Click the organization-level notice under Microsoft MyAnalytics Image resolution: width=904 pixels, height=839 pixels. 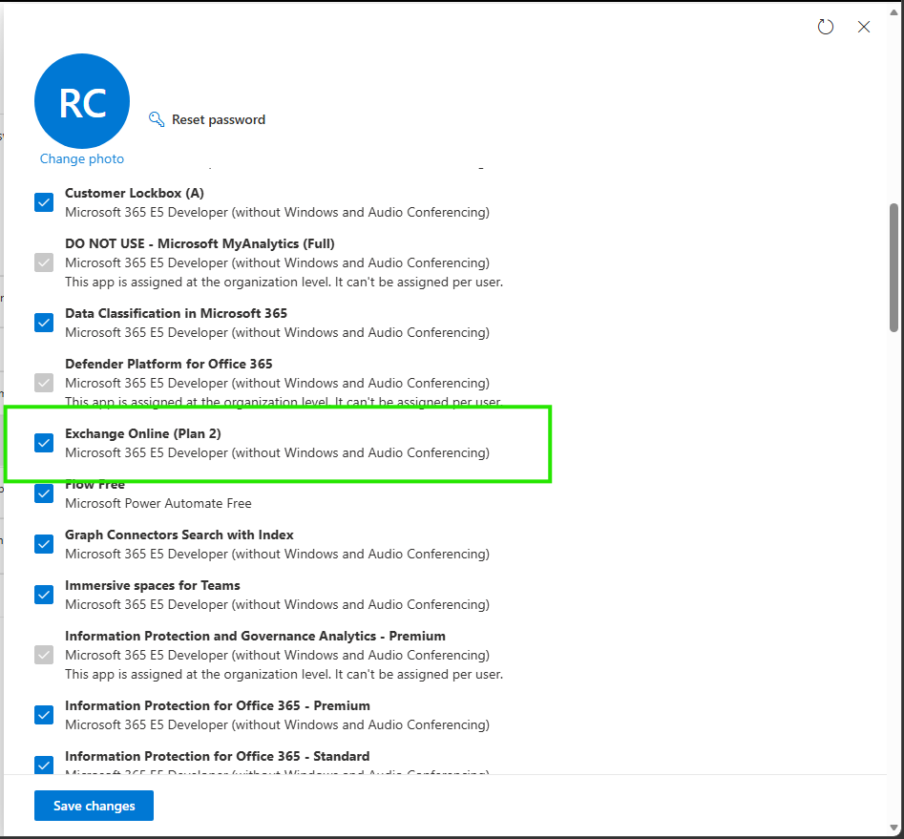point(284,282)
